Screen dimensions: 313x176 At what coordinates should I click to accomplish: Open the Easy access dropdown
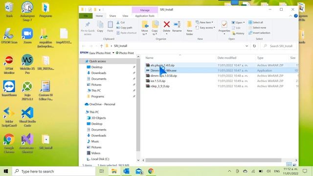[x=205, y=27]
